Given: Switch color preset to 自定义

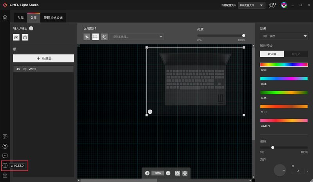Looking at the screenshot, I should (x=296, y=54).
